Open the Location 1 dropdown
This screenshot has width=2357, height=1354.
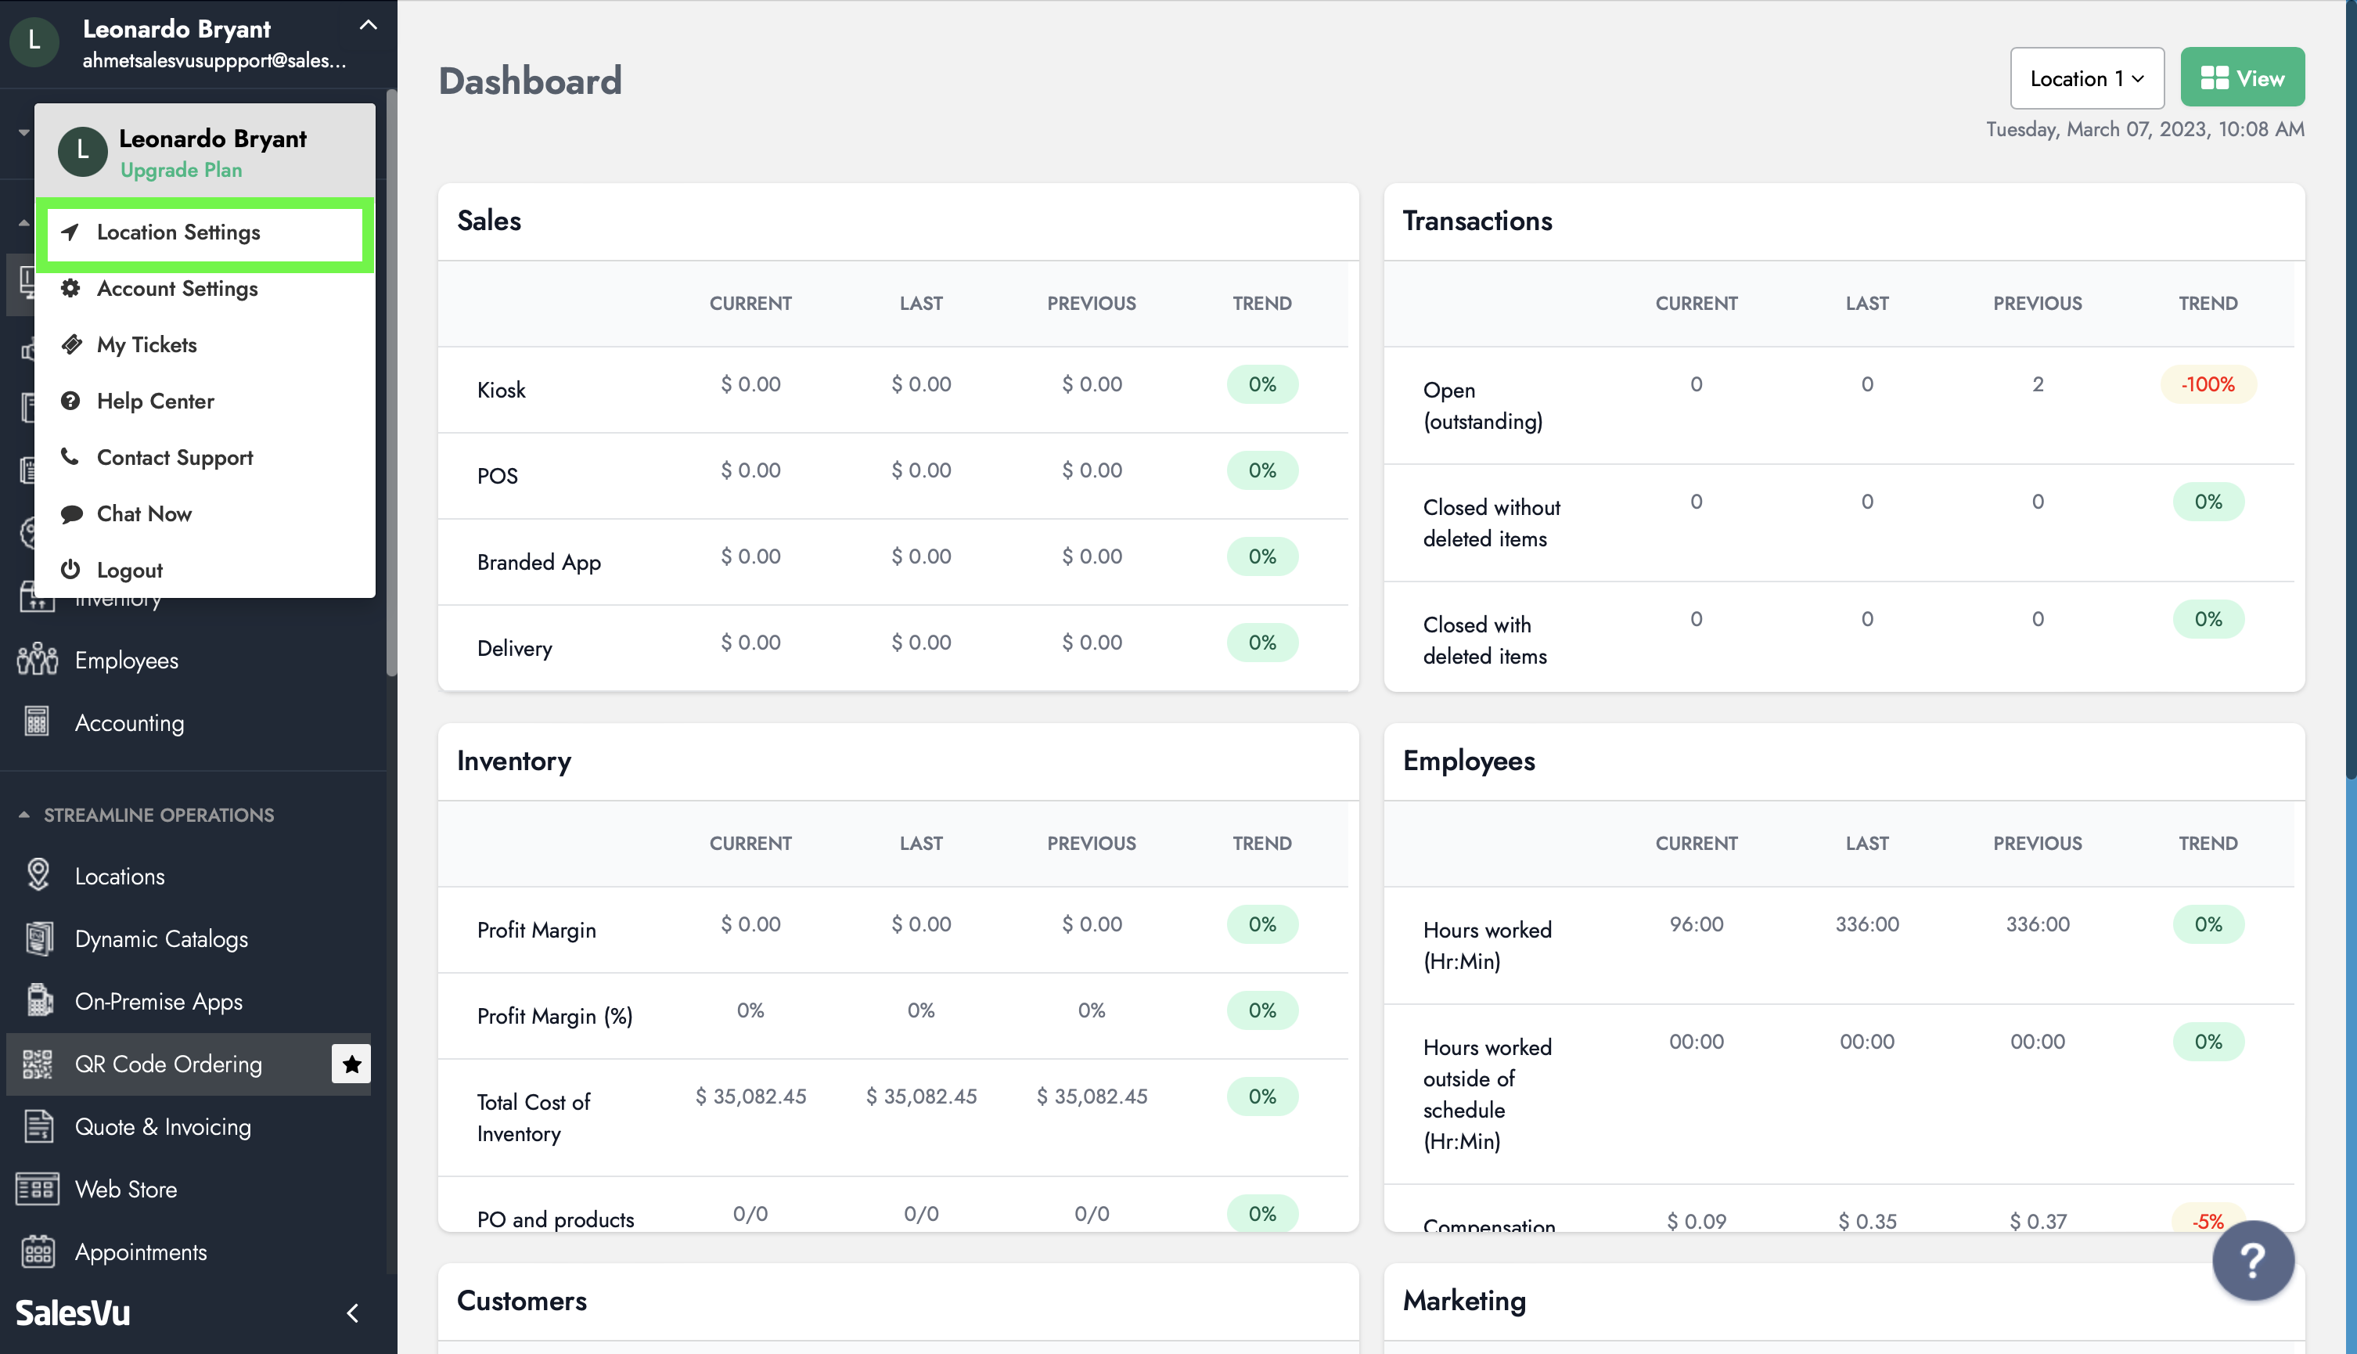2085,78
